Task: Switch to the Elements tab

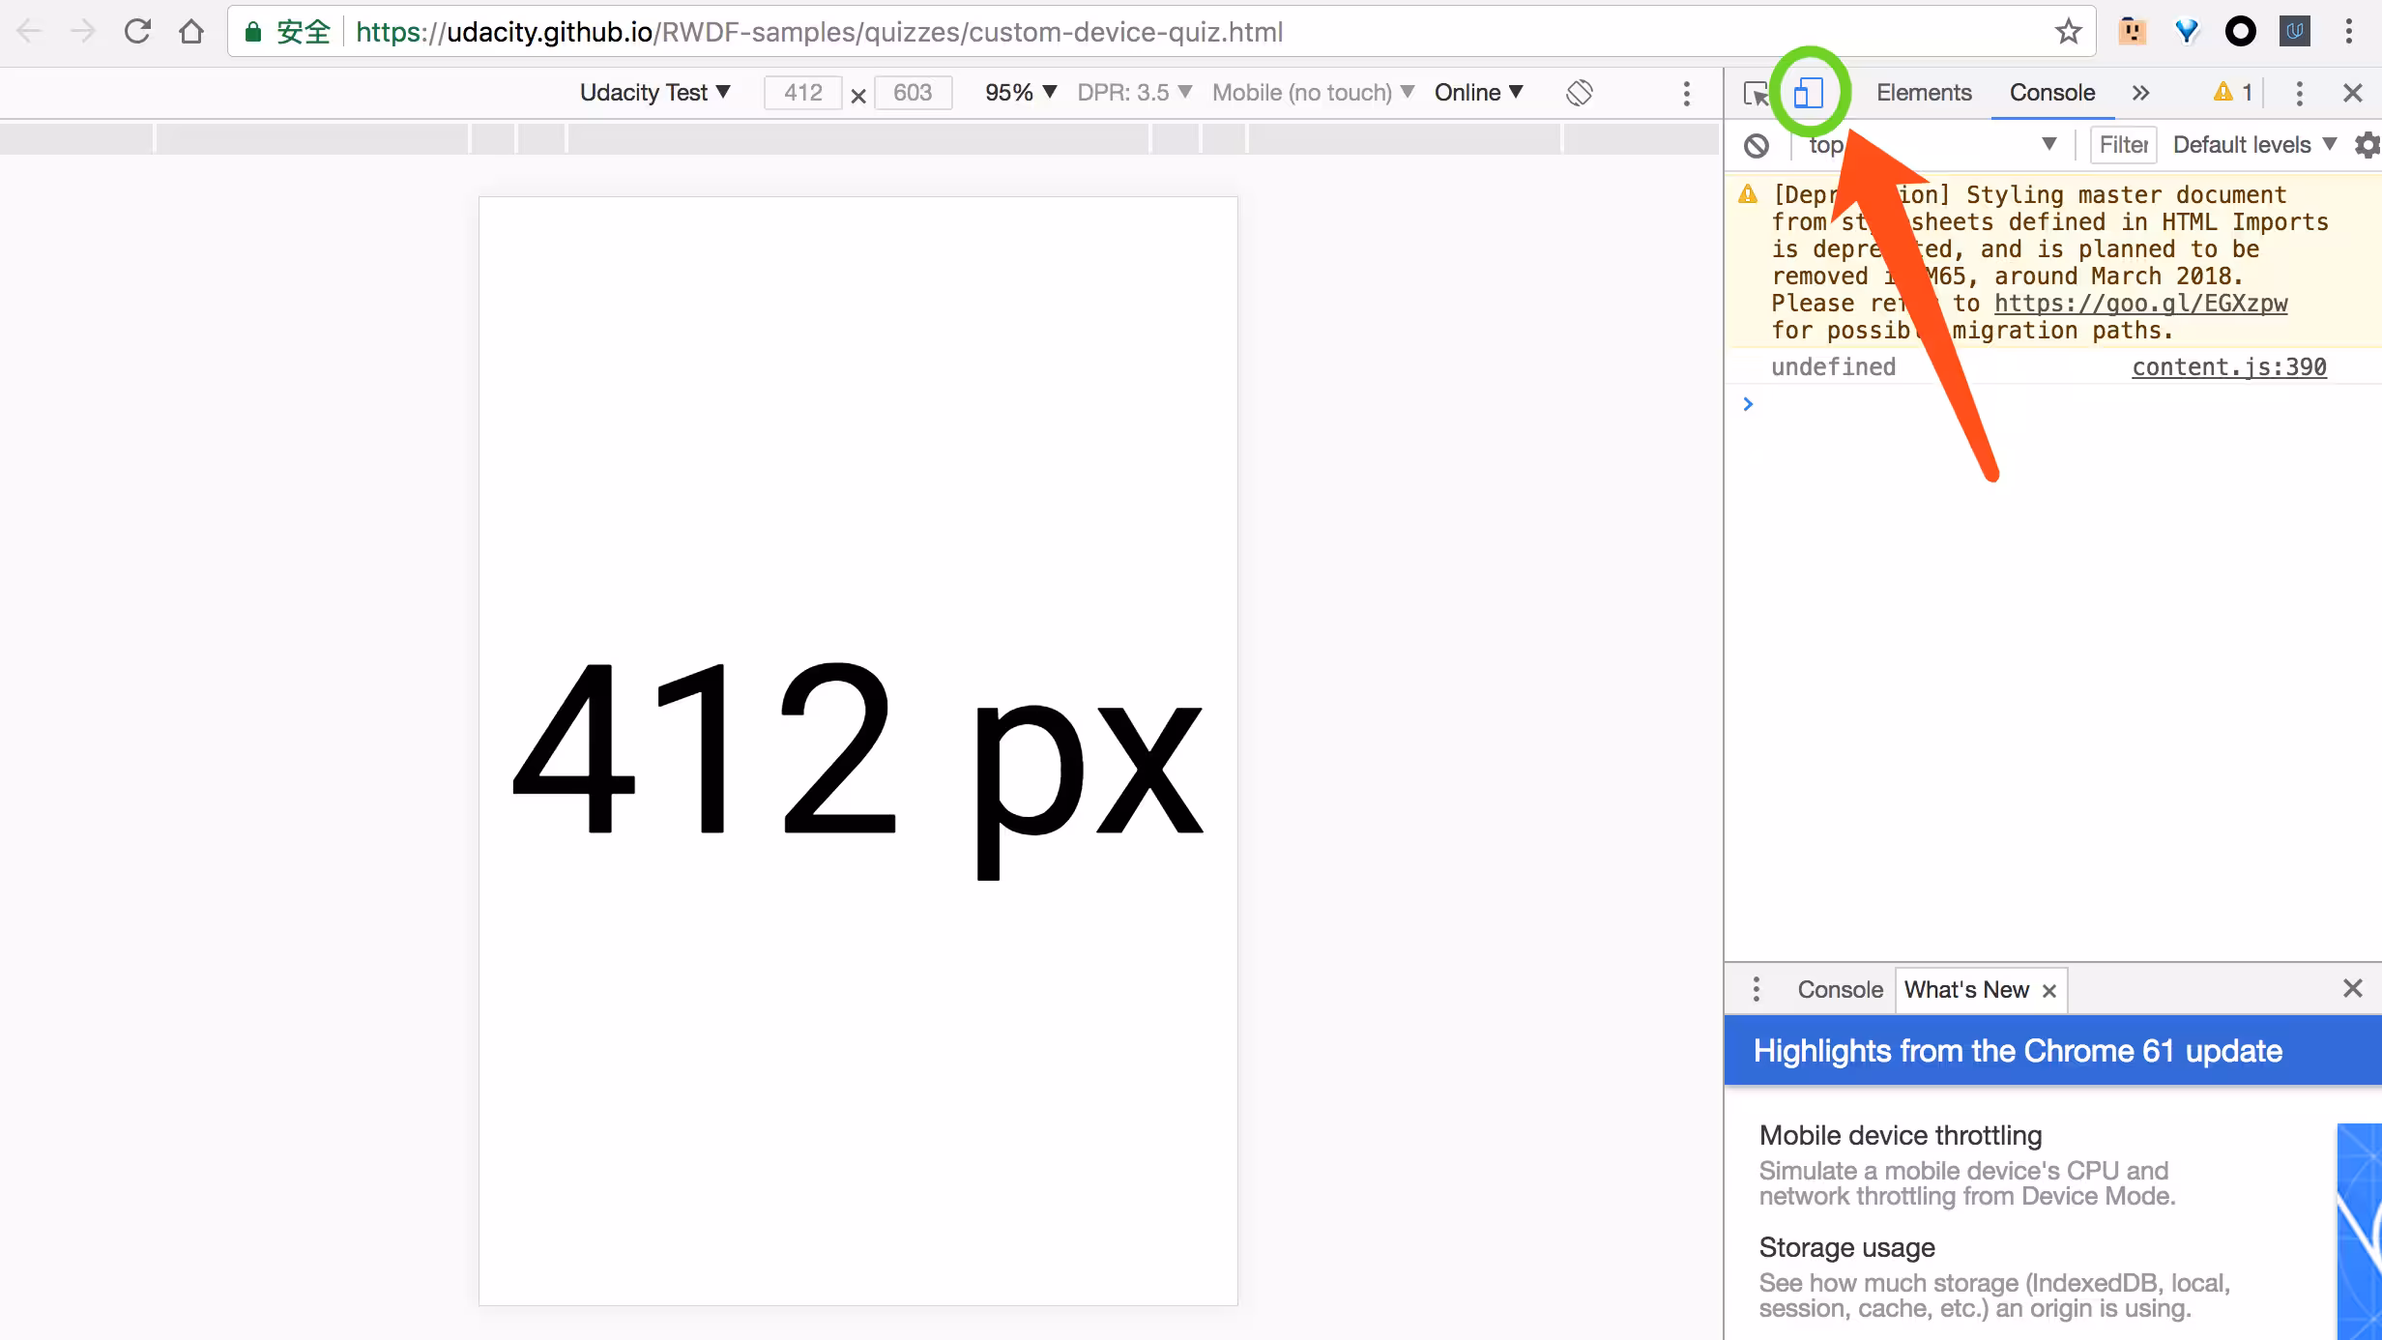Action: (x=1923, y=93)
